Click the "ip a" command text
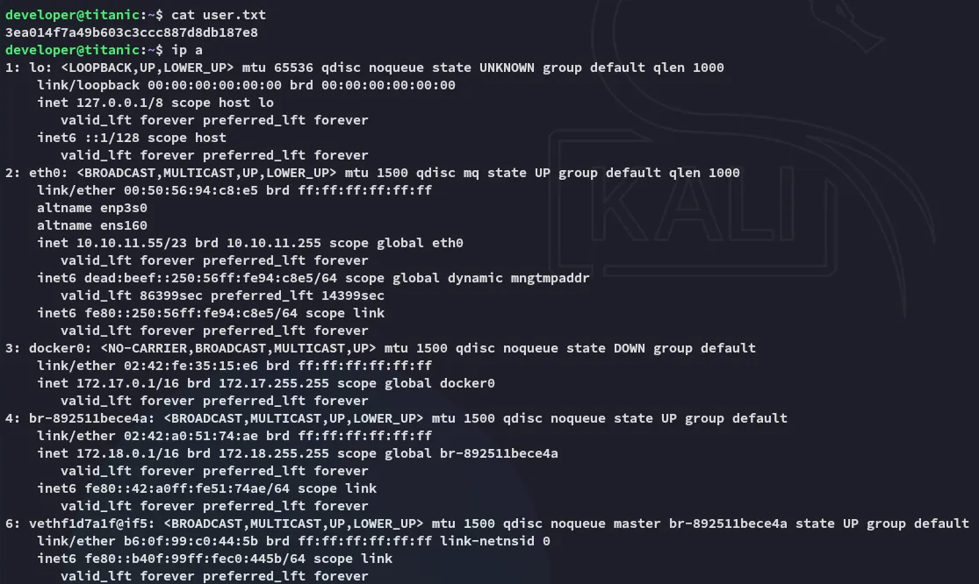Image resolution: width=979 pixels, height=584 pixels. [187, 49]
